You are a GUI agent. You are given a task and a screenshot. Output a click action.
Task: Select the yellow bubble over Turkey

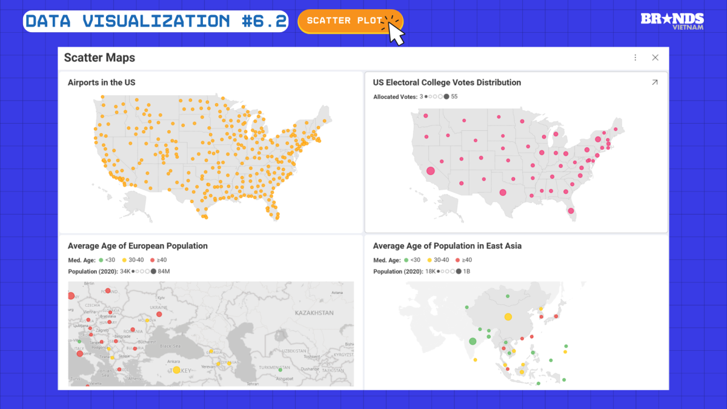[176, 370]
